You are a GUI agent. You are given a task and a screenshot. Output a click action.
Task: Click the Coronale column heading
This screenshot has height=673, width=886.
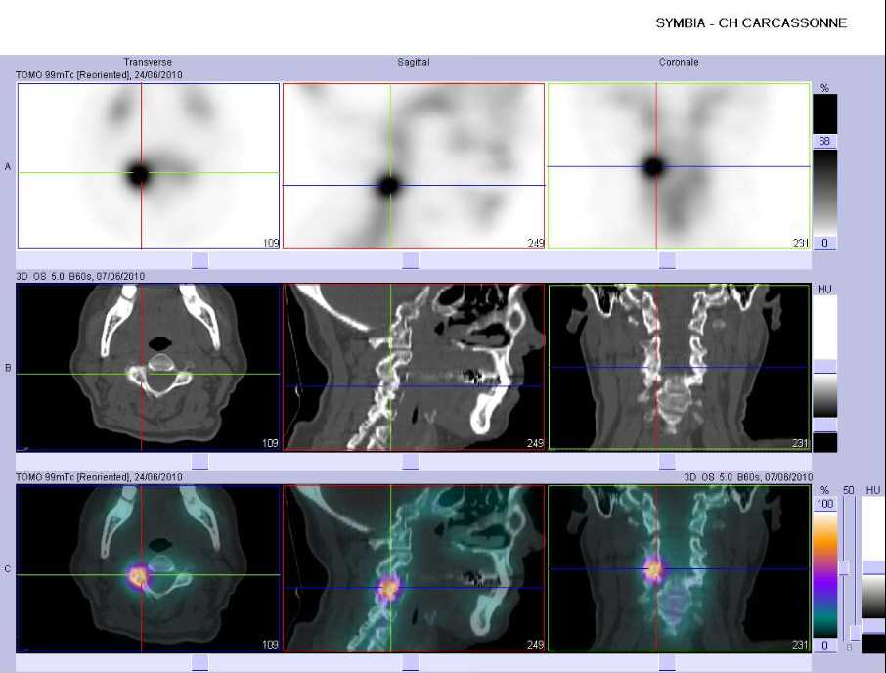679,62
